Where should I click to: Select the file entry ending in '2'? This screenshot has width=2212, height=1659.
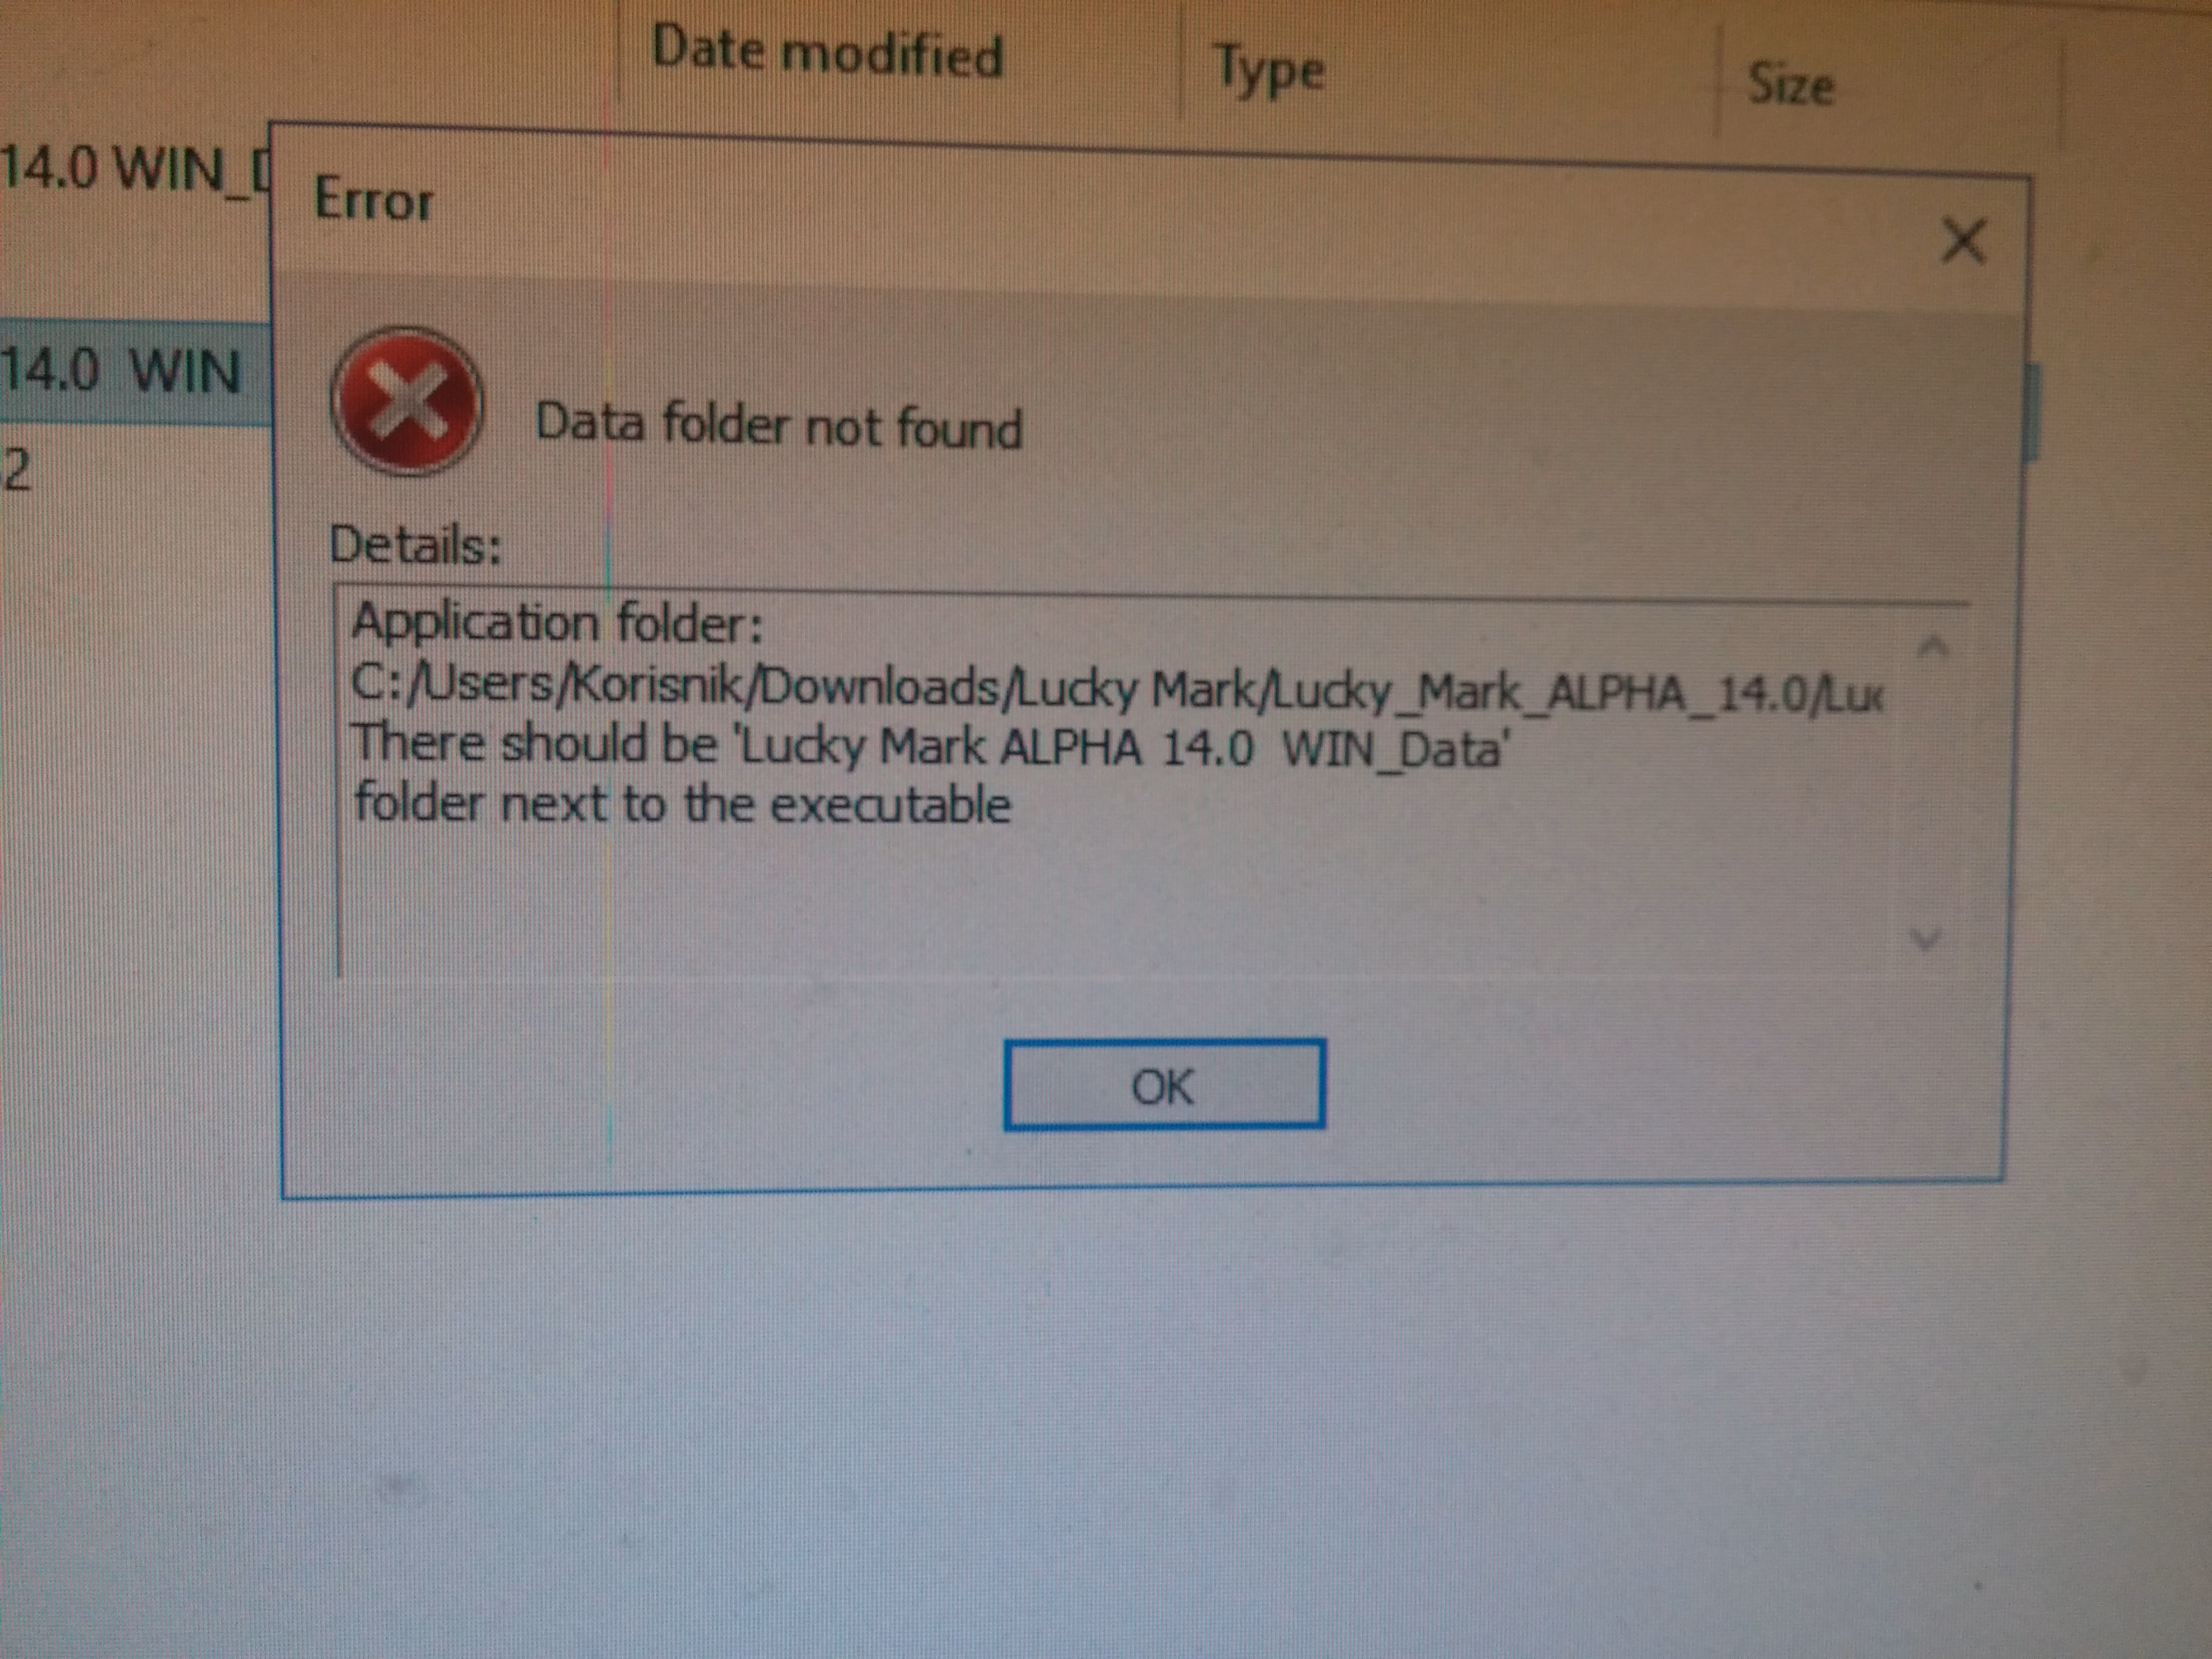(x=16, y=470)
